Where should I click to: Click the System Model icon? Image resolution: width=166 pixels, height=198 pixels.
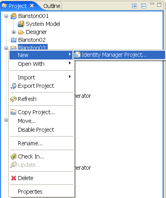[21, 24]
